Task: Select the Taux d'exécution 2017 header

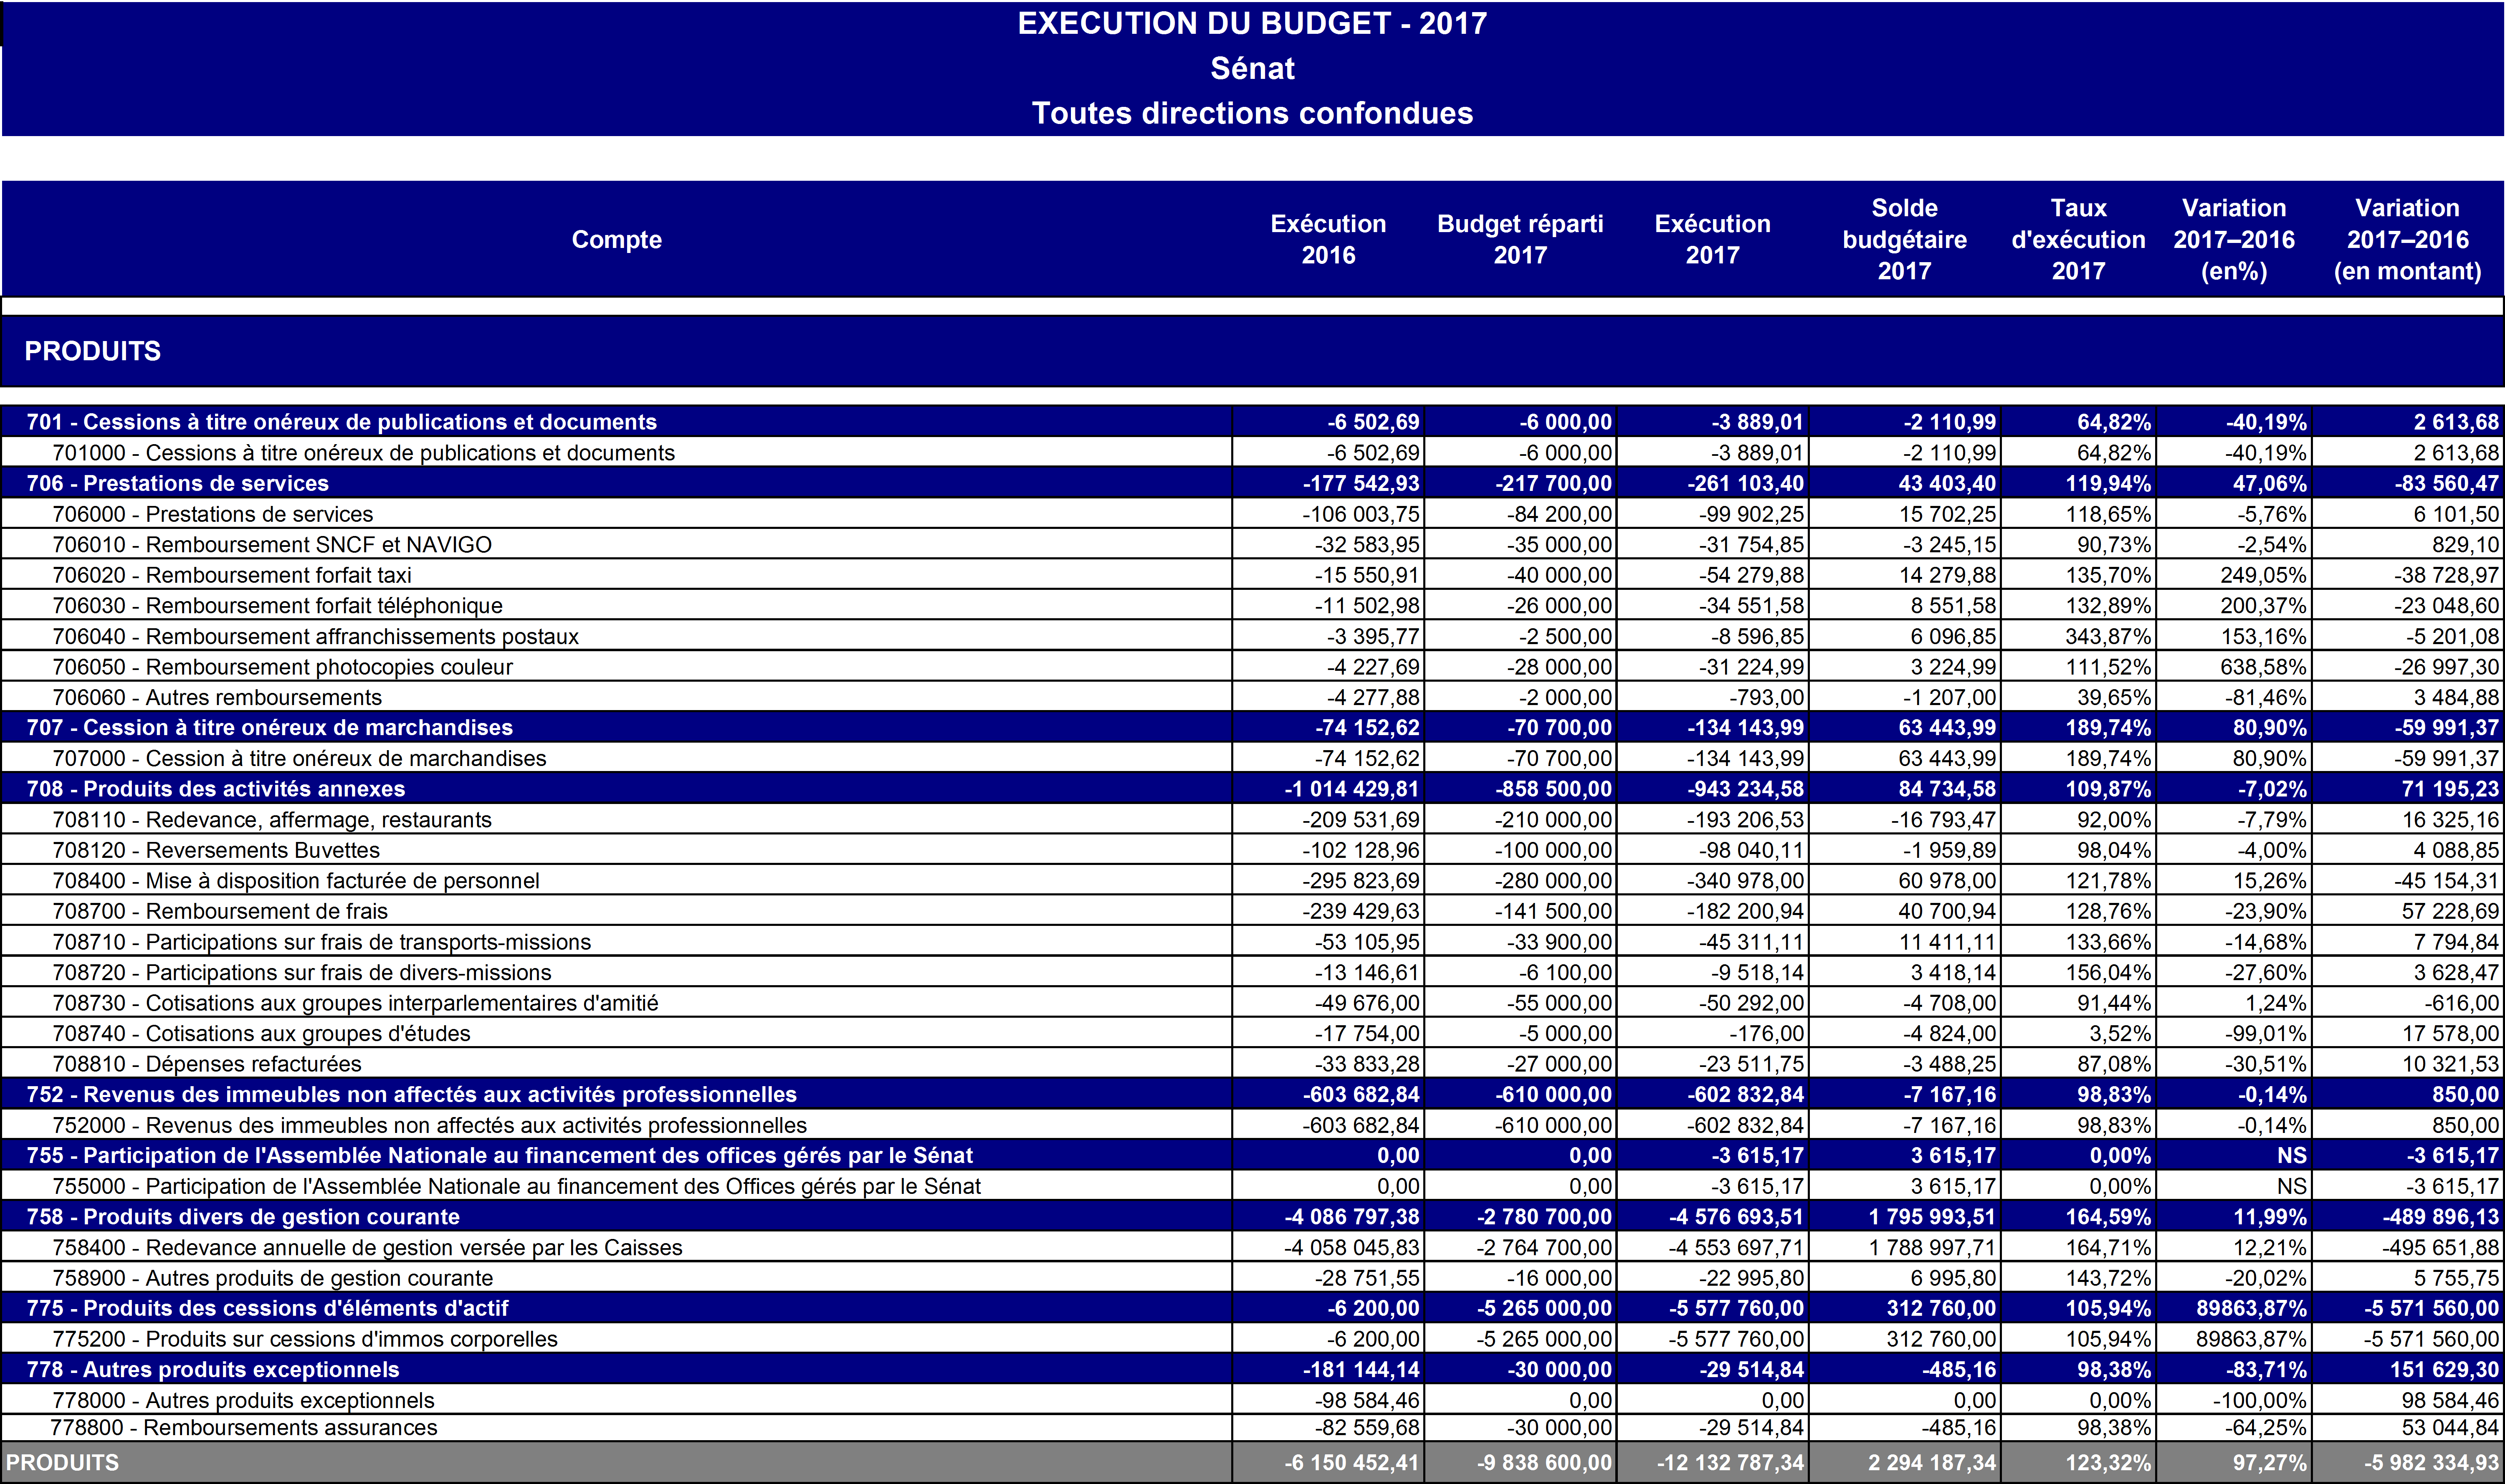Action: [2078, 239]
